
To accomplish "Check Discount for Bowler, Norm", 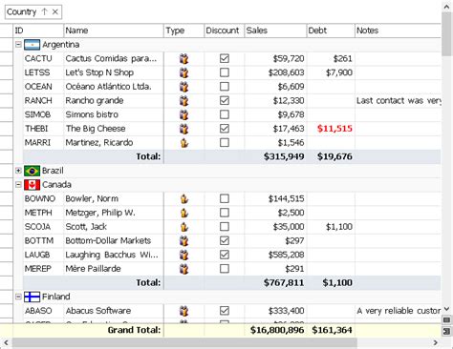I will coord(225,198).
